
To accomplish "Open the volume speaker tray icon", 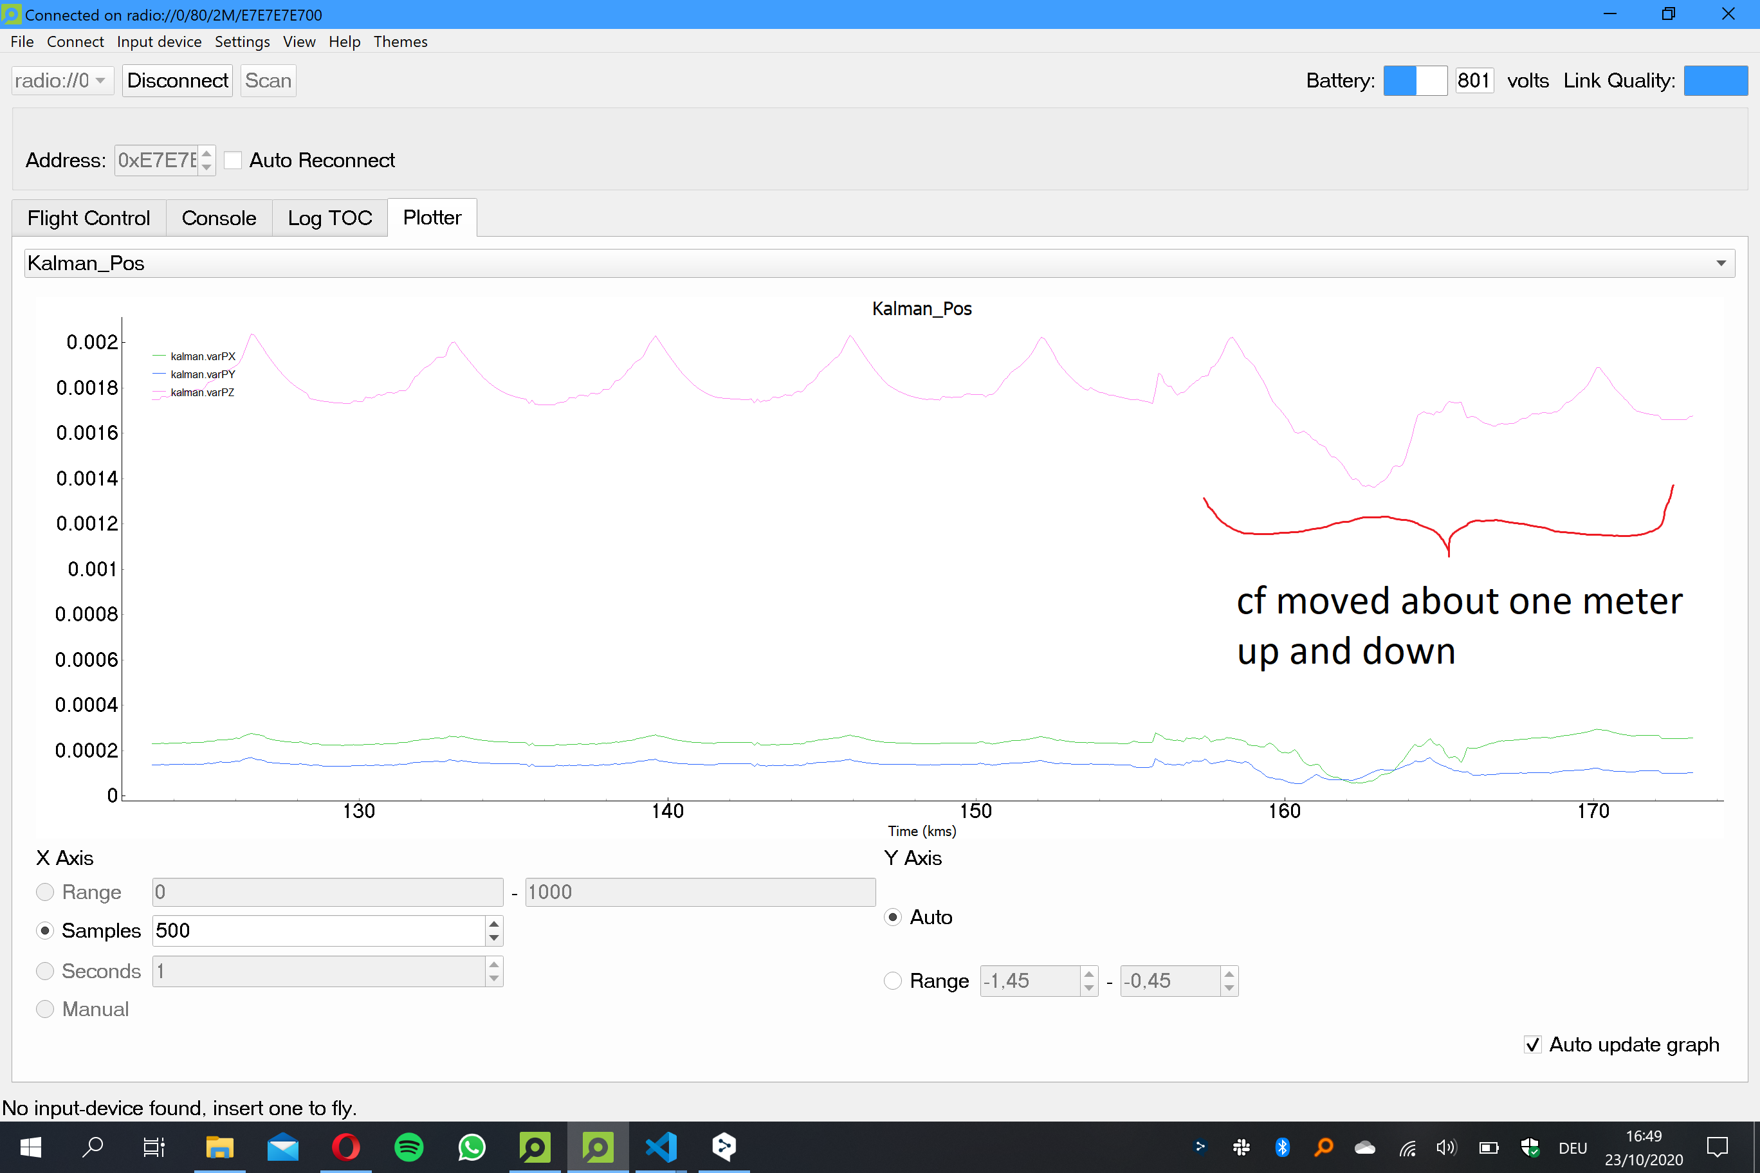I will [x=1445, y=1147].
